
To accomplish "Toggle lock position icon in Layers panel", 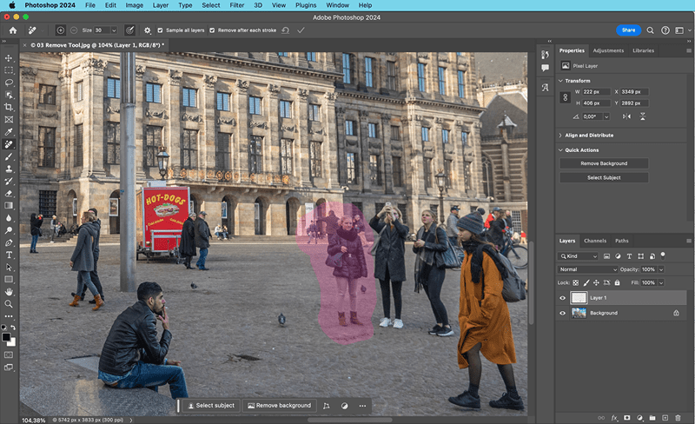I will (596, 282).
